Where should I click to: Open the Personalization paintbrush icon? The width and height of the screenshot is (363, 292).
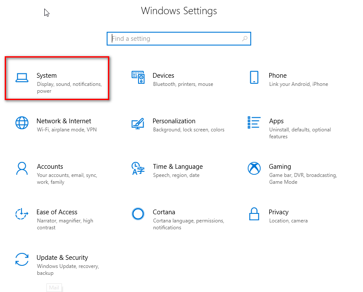pyautogui.click(x=138, y=123)
